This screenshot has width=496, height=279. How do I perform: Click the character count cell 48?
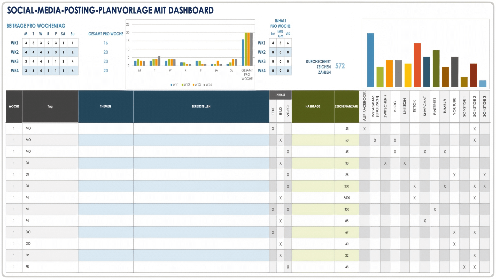tap(347, 267)
